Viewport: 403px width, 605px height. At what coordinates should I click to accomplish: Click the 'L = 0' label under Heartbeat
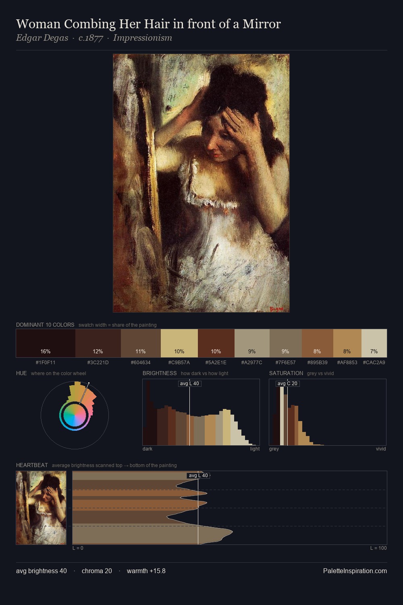pos(78,548)
